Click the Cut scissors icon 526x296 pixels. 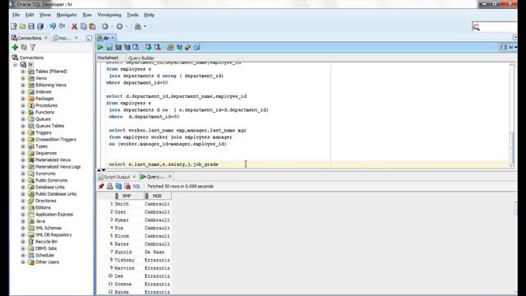click(75, 26)
